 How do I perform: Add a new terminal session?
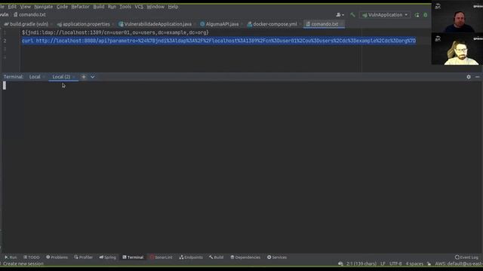pyautogui.click(x=84, y=77)
